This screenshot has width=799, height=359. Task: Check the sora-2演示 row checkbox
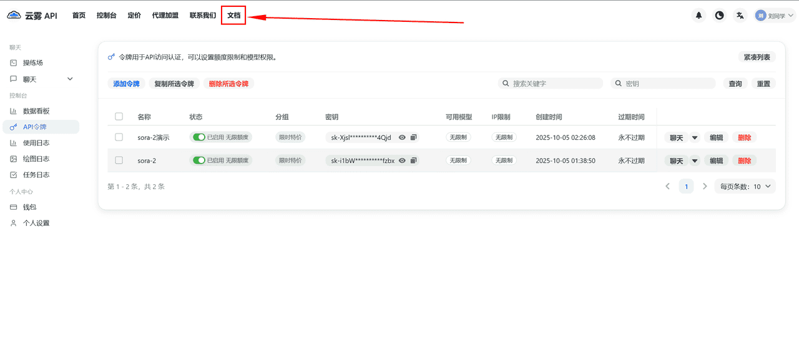119,137
